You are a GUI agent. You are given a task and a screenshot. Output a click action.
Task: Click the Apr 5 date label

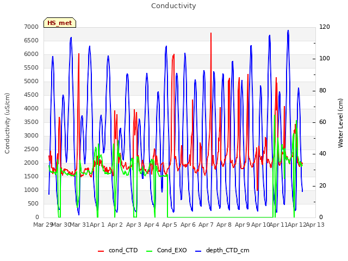pyautogui.click(x=170, y=225)
